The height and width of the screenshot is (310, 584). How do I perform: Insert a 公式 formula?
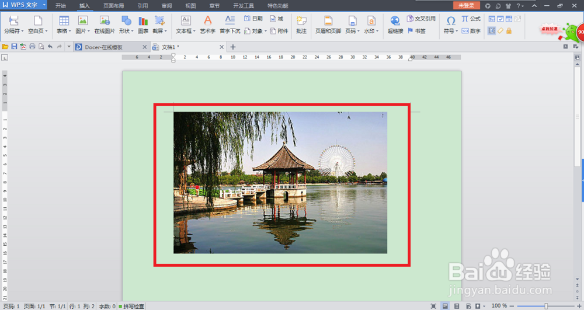471,18
